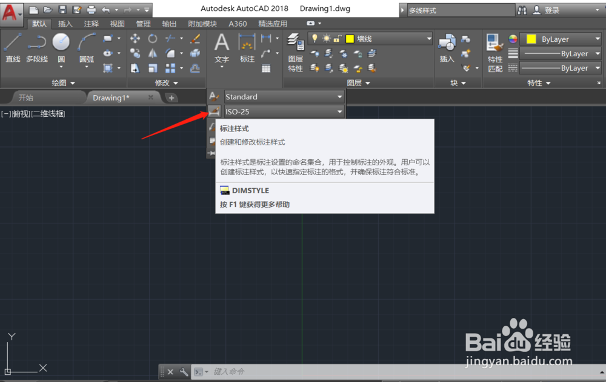Screen dimensions: 606x382
Task: Expand the 修改 (Modify) panel
Action: pyautogui.click(x=167, y=83)
